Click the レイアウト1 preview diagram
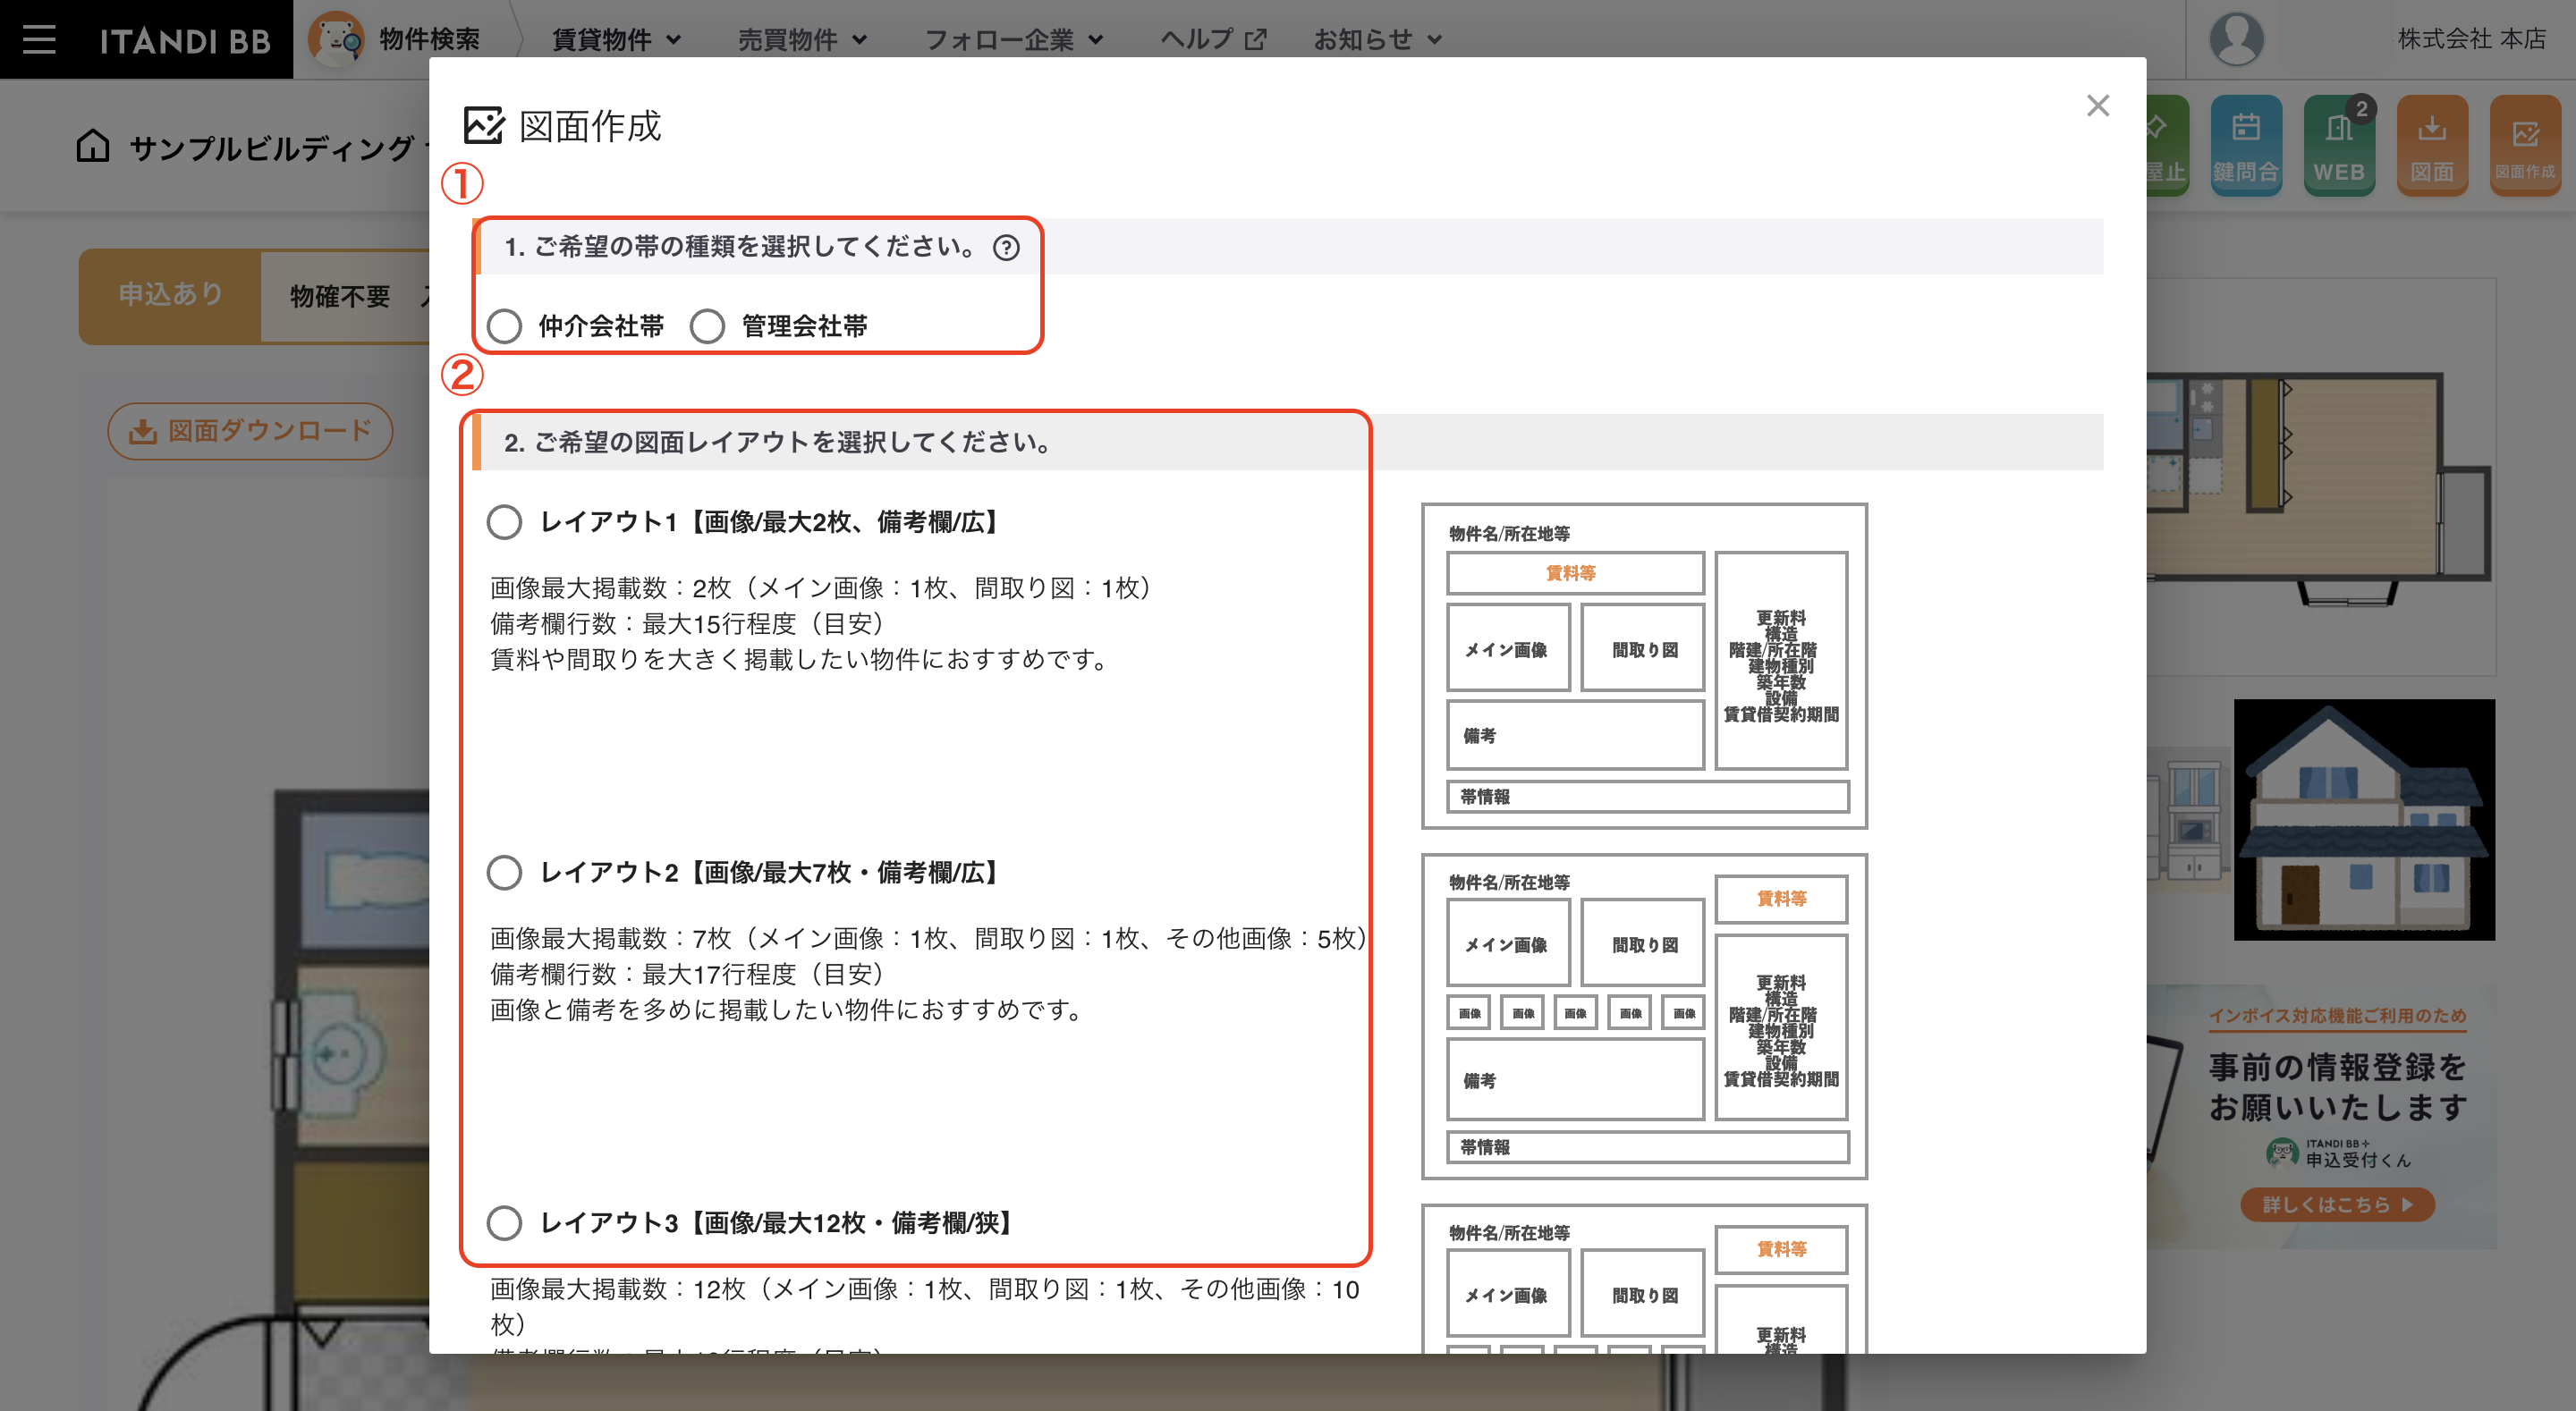This screenshot has width=2576, height=1411. tap(1644, 666)
